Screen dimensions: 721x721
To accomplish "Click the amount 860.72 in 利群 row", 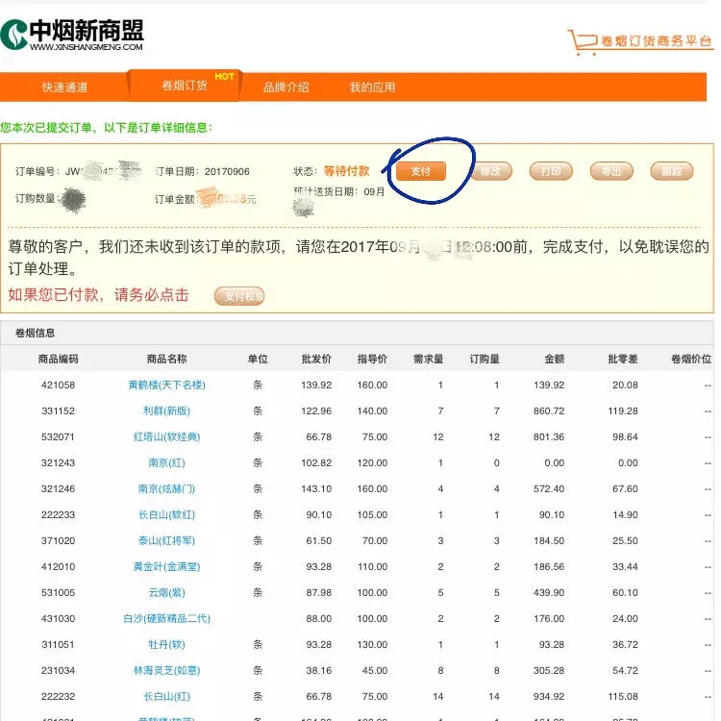I will click(x=549, y=410).
